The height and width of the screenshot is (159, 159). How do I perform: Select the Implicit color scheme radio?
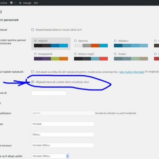point(35,41)
